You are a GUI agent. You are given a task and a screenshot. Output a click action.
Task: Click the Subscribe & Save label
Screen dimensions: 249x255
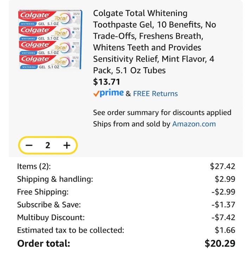[x=49, y=204]
